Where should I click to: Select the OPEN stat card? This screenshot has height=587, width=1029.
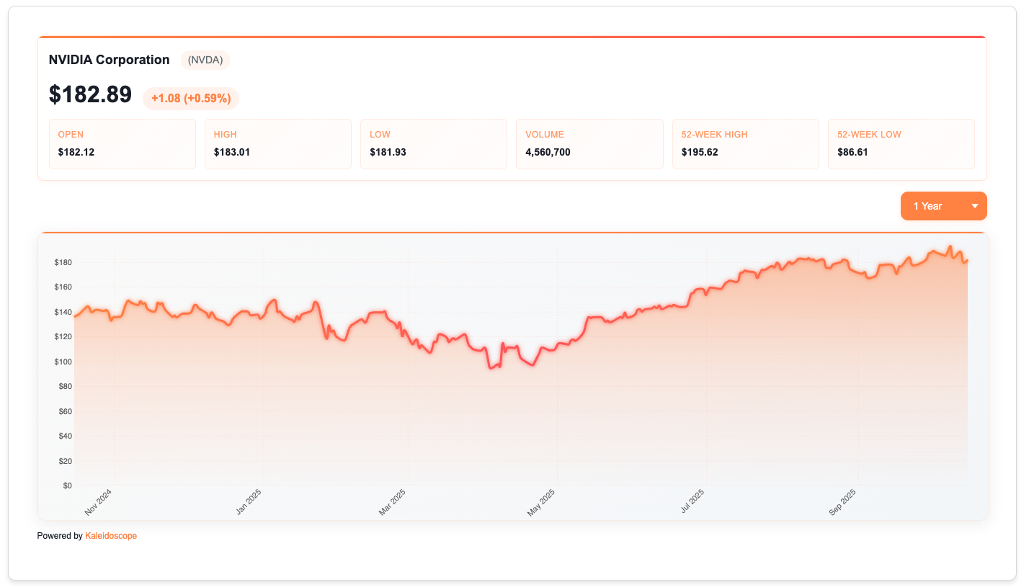[122, 143]
